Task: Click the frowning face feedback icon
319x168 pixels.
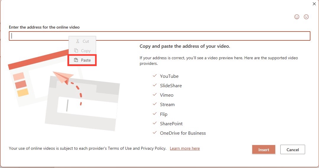Action: pyautogui.click(x=306, y=17)
